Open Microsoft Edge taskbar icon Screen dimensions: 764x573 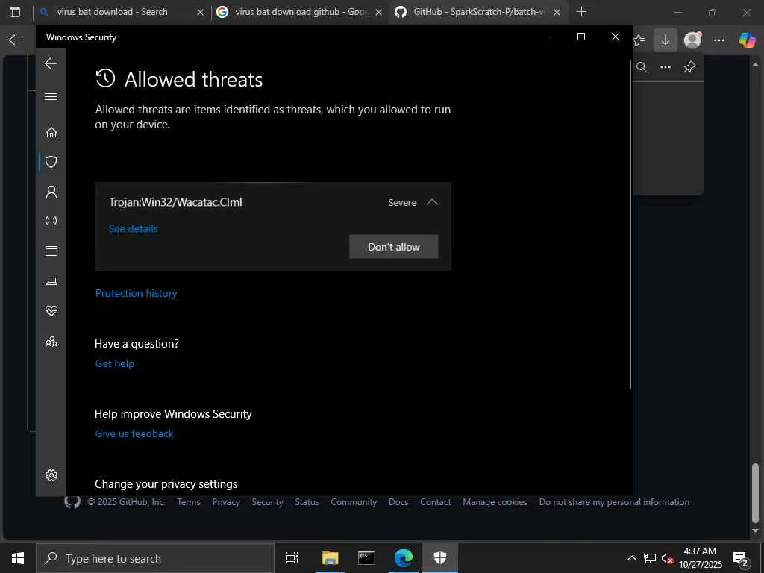coord(404,558)
